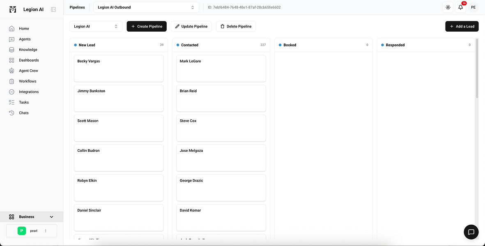
Task: Toggle the light/dark theme sun icon
Action: pos(448,7)
